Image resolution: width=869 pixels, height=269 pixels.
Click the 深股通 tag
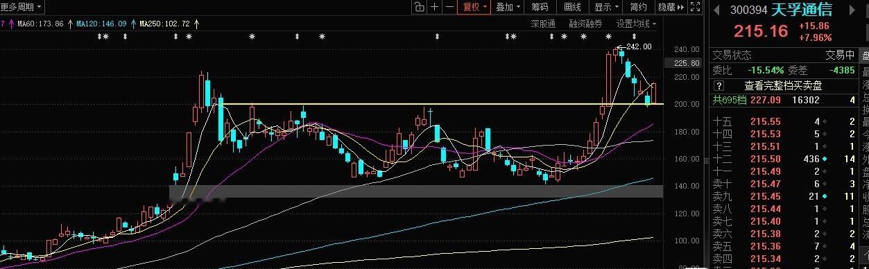[543, 24]
